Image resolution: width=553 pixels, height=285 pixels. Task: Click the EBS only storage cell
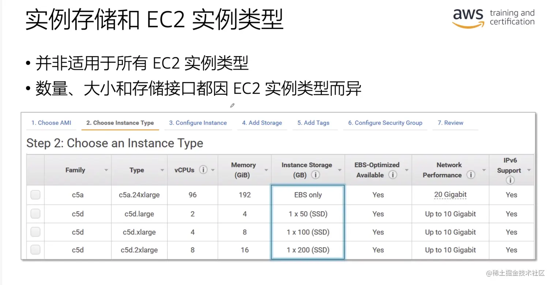(x=308, y=195)
